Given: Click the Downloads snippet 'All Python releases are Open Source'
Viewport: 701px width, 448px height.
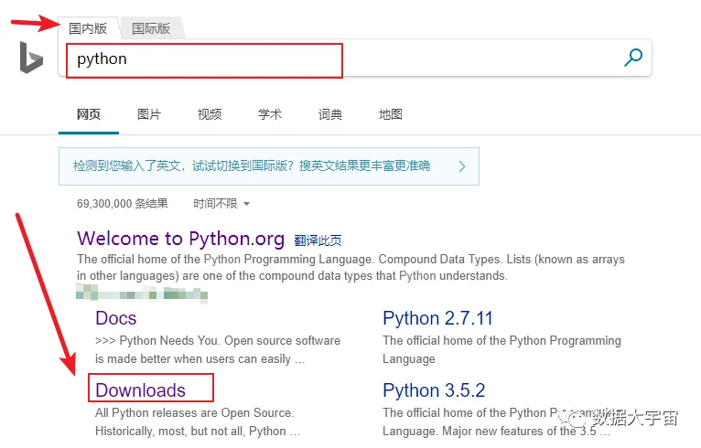Looking at the screenshot, I should tap(197, 421).
